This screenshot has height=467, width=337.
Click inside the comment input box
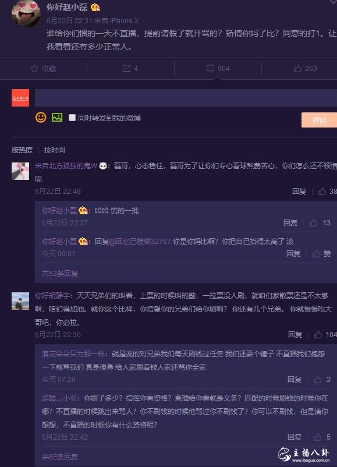tap(186, 98)
